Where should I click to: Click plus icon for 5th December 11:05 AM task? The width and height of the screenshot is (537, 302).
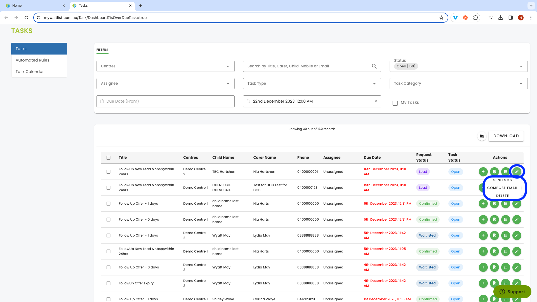point(483,251)
